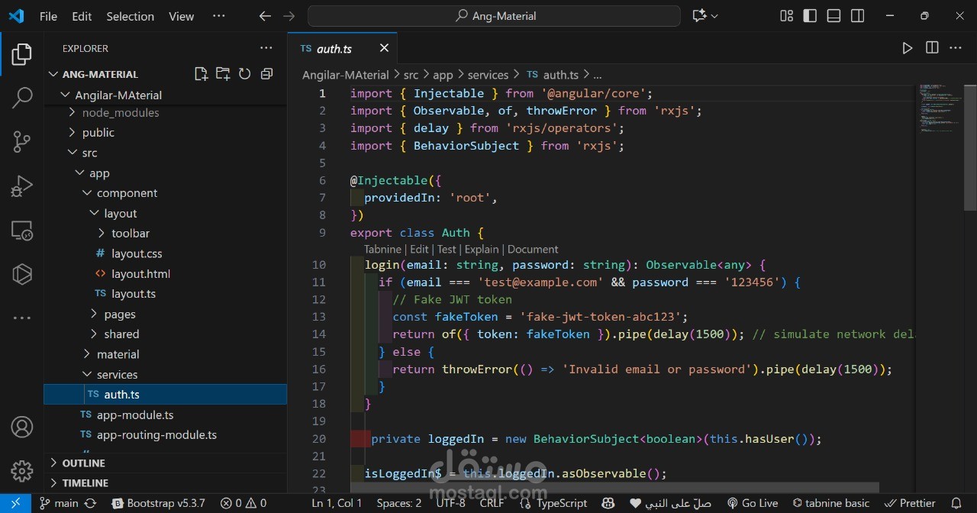The width and height of the screenshot is (977, 513).
Task: Open the Tabnine activity bar icon
Action: point(21,273)
